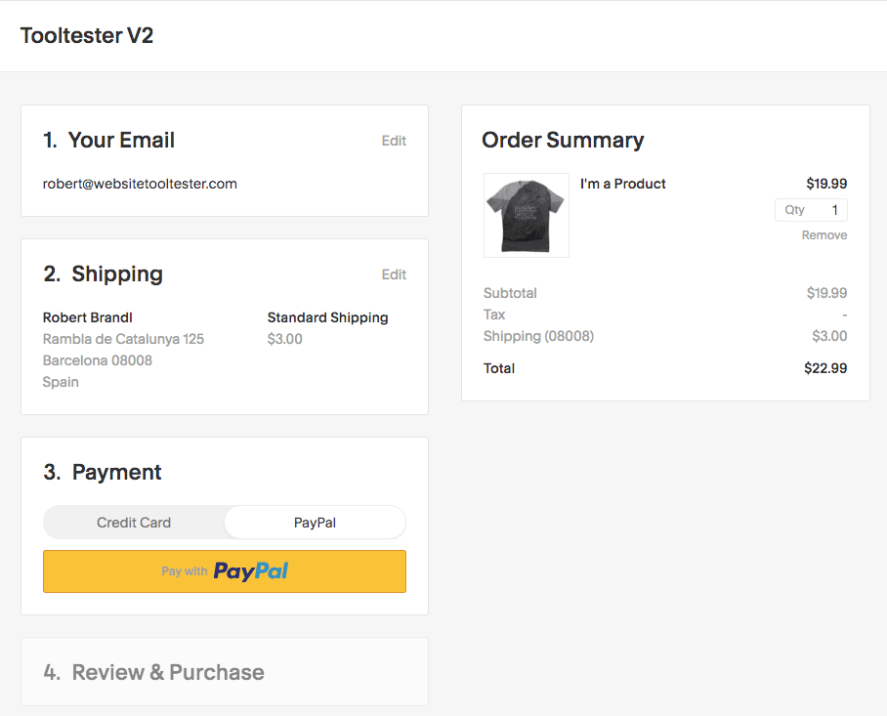Click the $22.99 total amount
887x716 pixels.
[825, 368]
